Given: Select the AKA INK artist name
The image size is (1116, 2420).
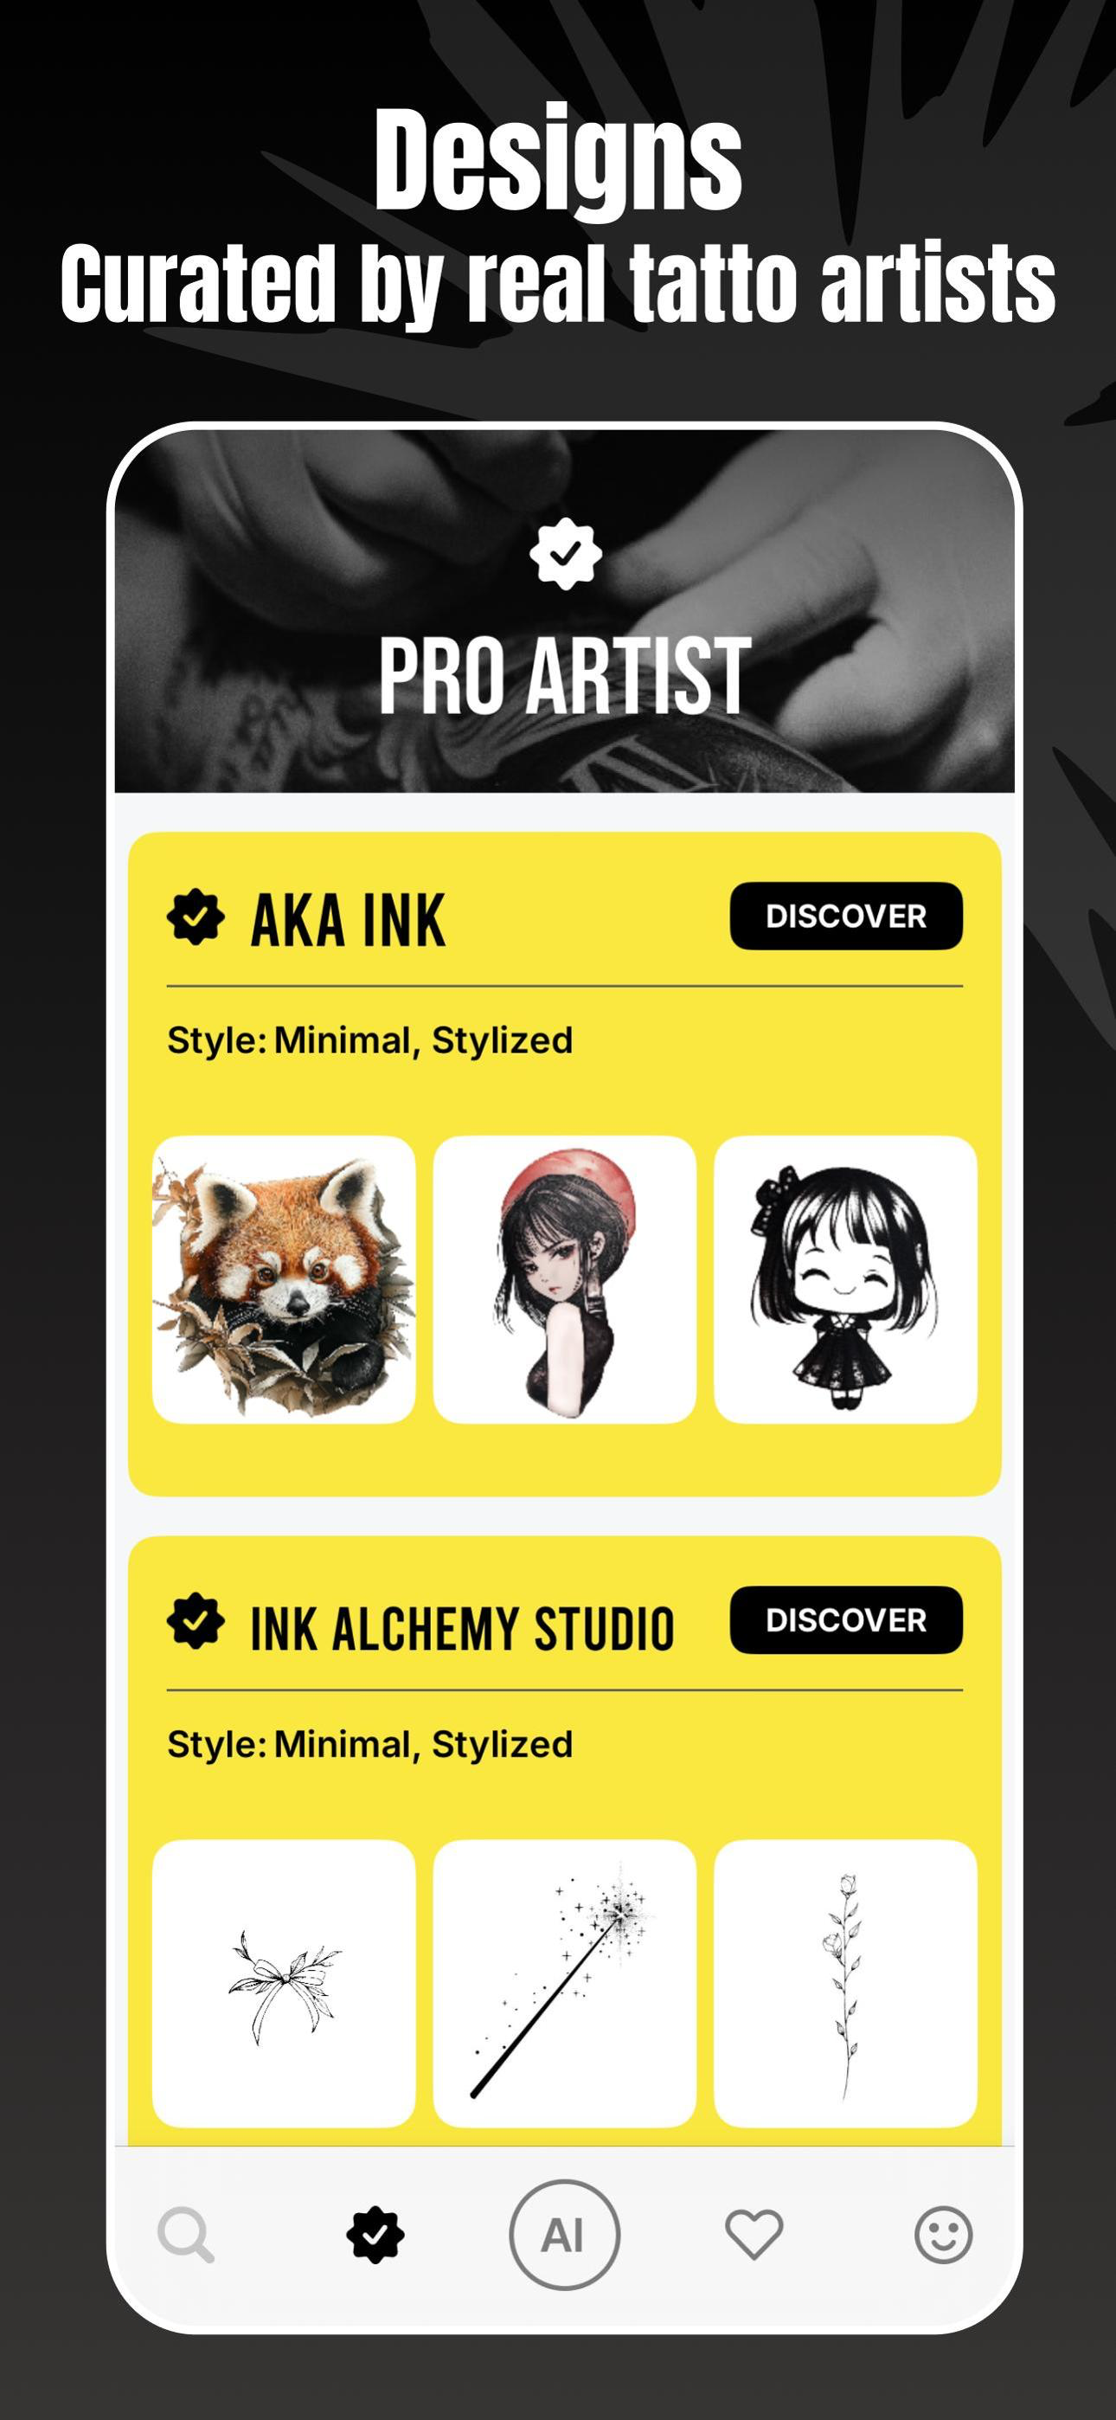Looking at the screenshot, I should (348, 921).
